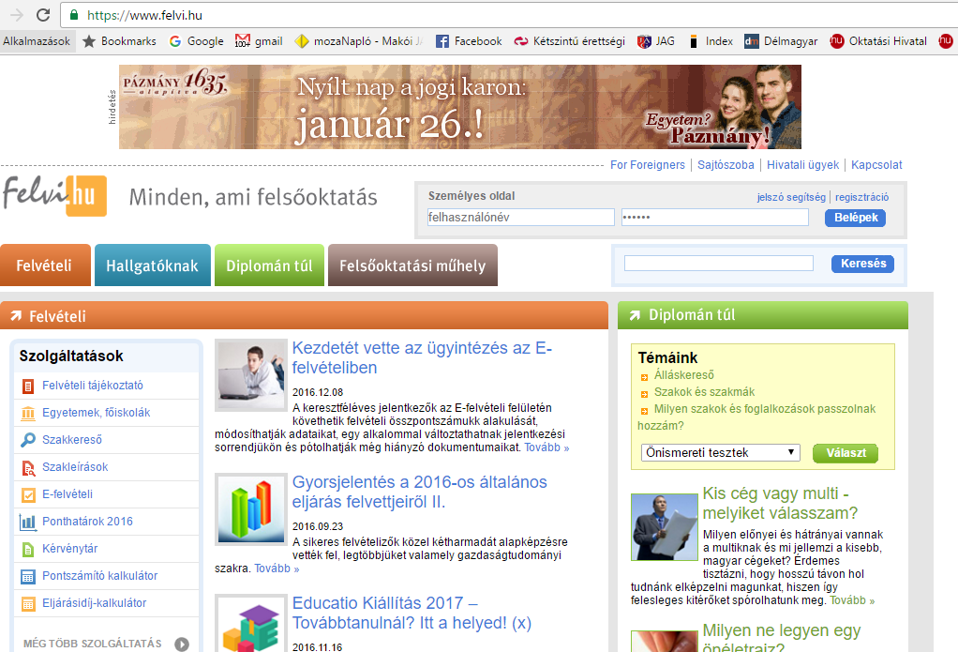Screen dimensions: 958x652
Task: Open the Gyorsjelentés 2016 article headline
Action: click(420, 492)
